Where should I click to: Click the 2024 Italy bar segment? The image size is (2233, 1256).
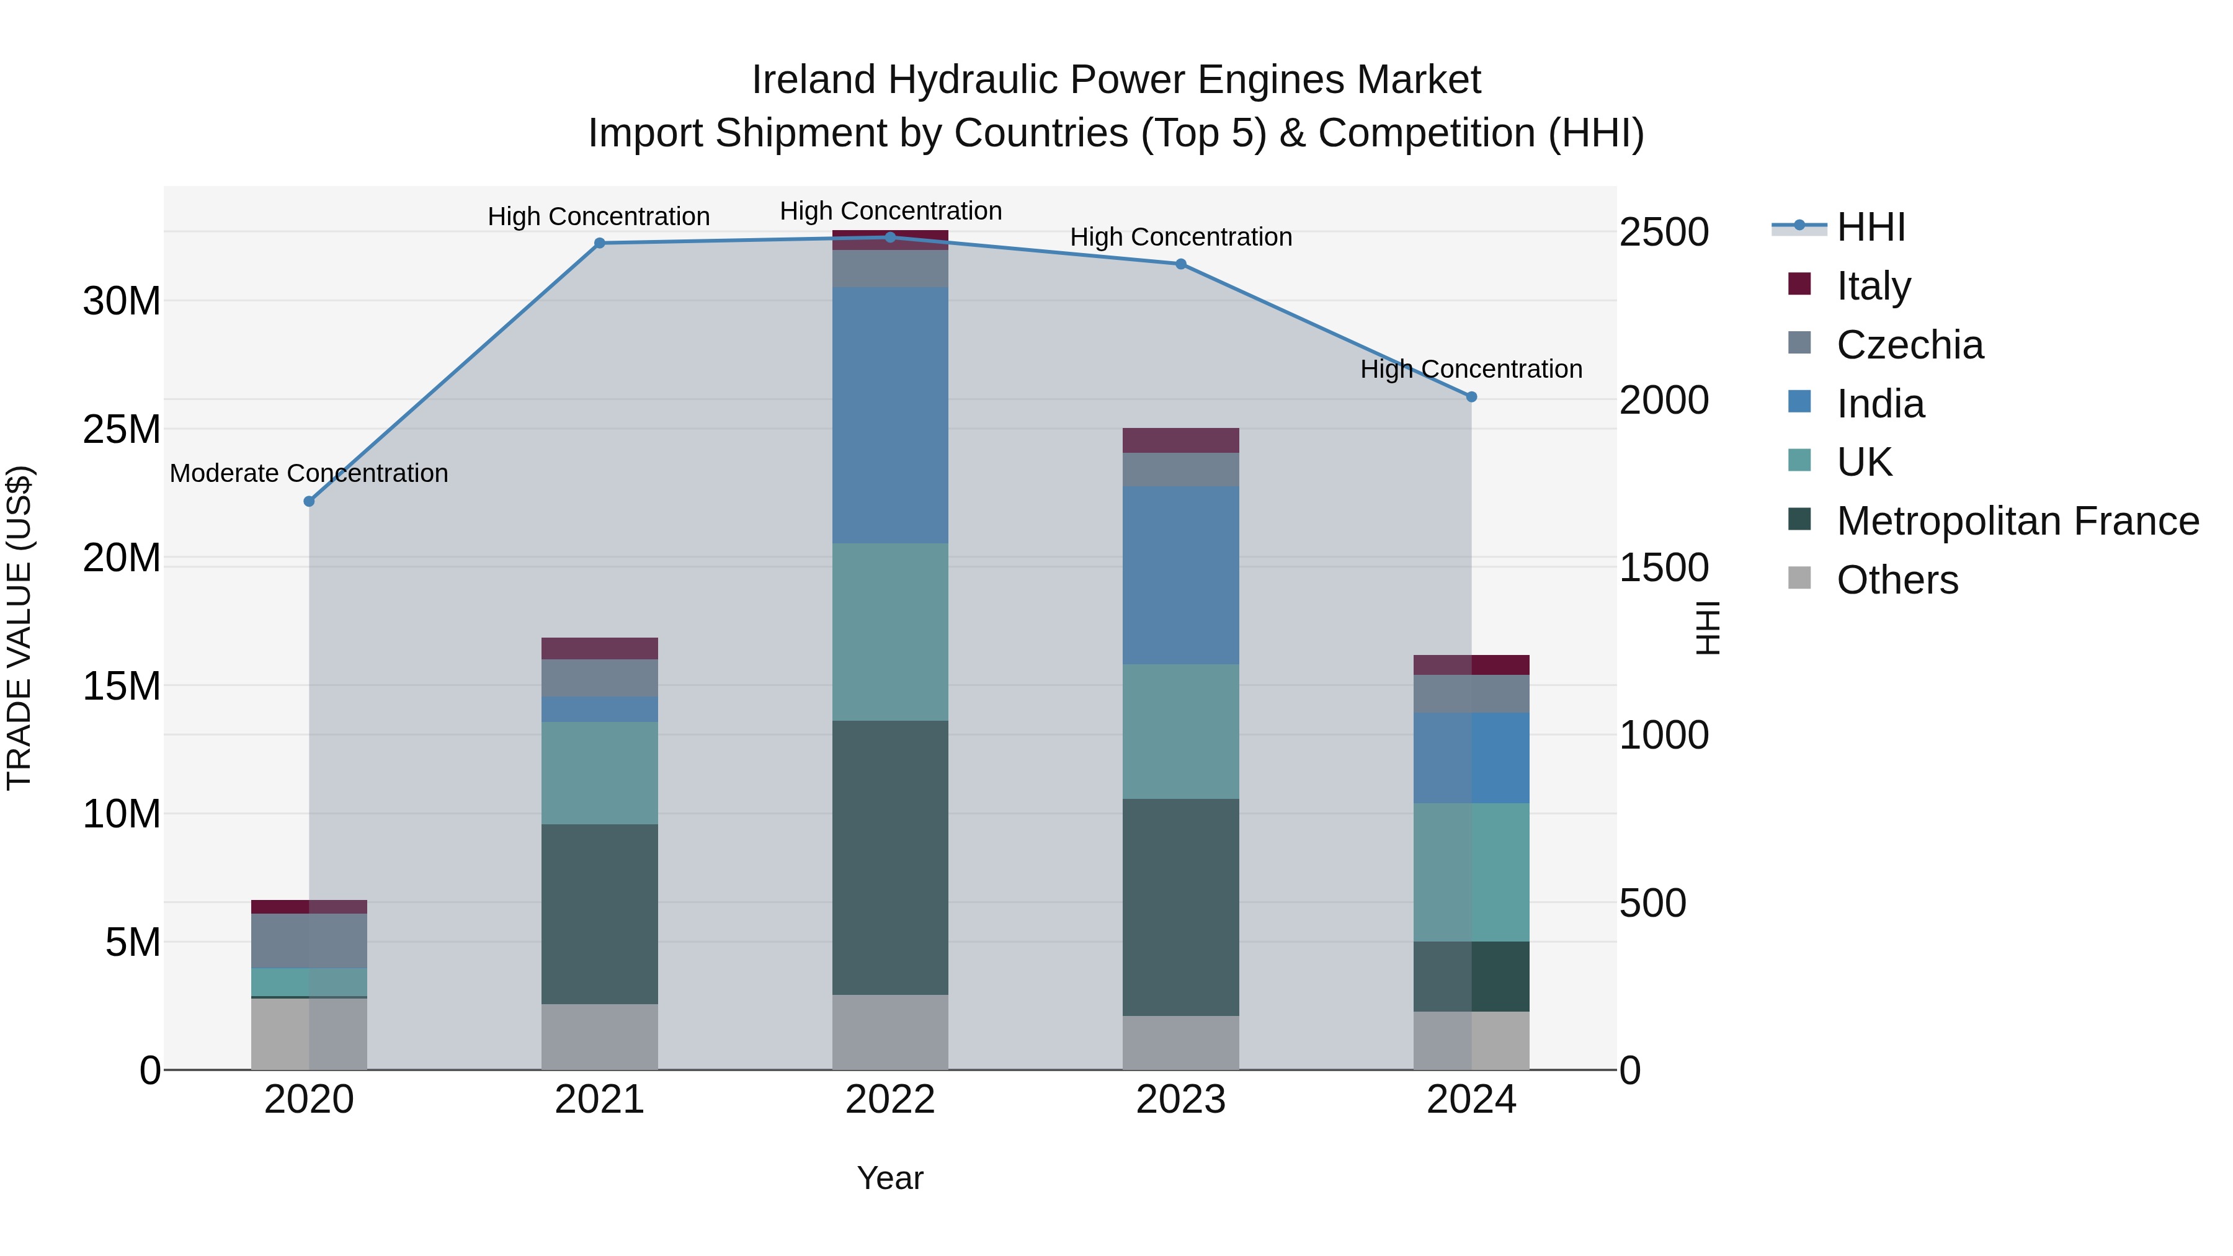pos(1471,665)
